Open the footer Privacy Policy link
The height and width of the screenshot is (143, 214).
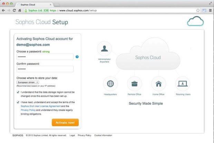click(x=85, y=135)
